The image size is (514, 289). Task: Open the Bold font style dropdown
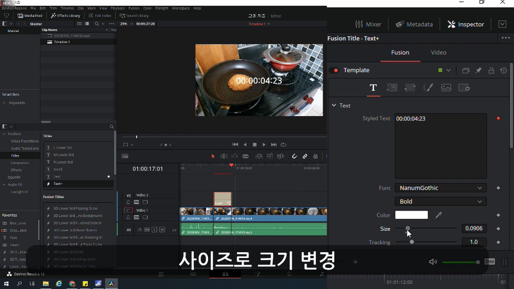click(440, 201)
